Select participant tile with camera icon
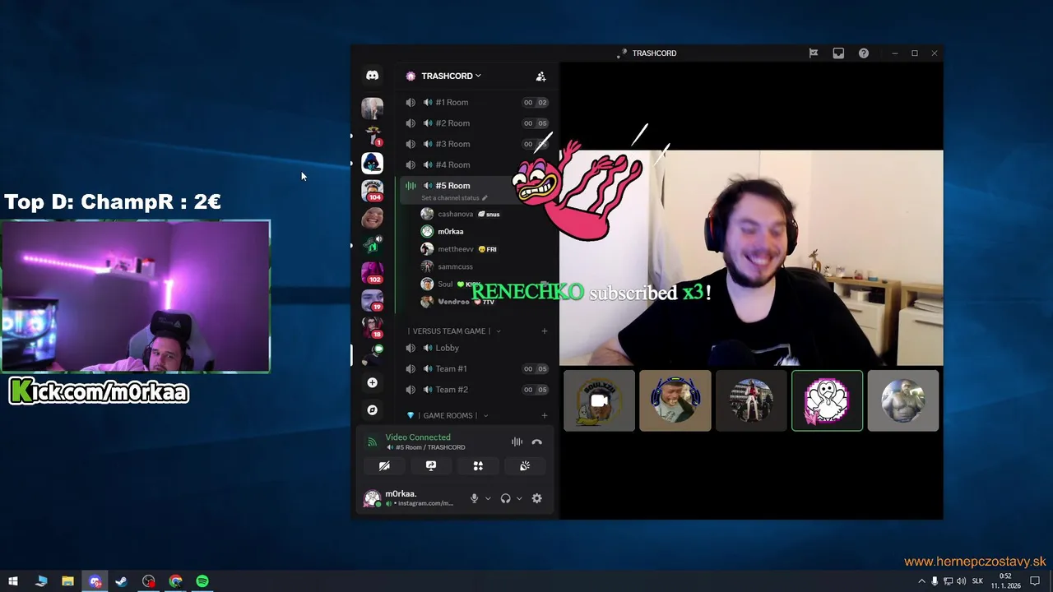Viewport: 1053px width, 592px height. (x=599, y=400)
